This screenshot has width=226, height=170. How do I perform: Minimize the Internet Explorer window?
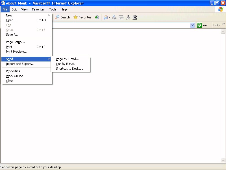pyautogui.click(x=212, y=3)
